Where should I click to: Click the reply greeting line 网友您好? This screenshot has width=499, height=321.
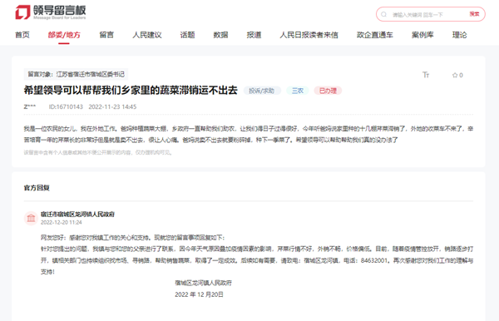click(133, 238)
